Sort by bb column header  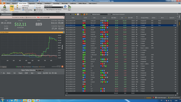(x=123, y=18)
